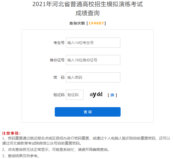This screenshot has width=173, height=159.
Task: Click the 成绩查询 subtitle heading
Action: pos(87,13)
